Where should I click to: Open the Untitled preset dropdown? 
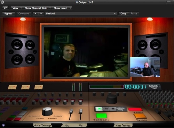coord(81,14)
